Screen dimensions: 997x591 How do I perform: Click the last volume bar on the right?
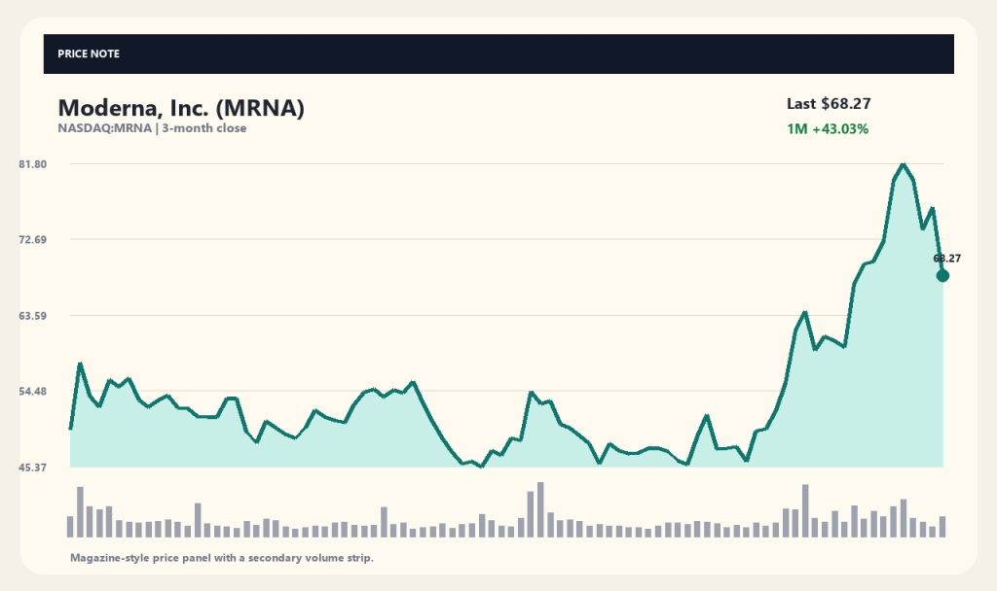click(x=942, y=527)
